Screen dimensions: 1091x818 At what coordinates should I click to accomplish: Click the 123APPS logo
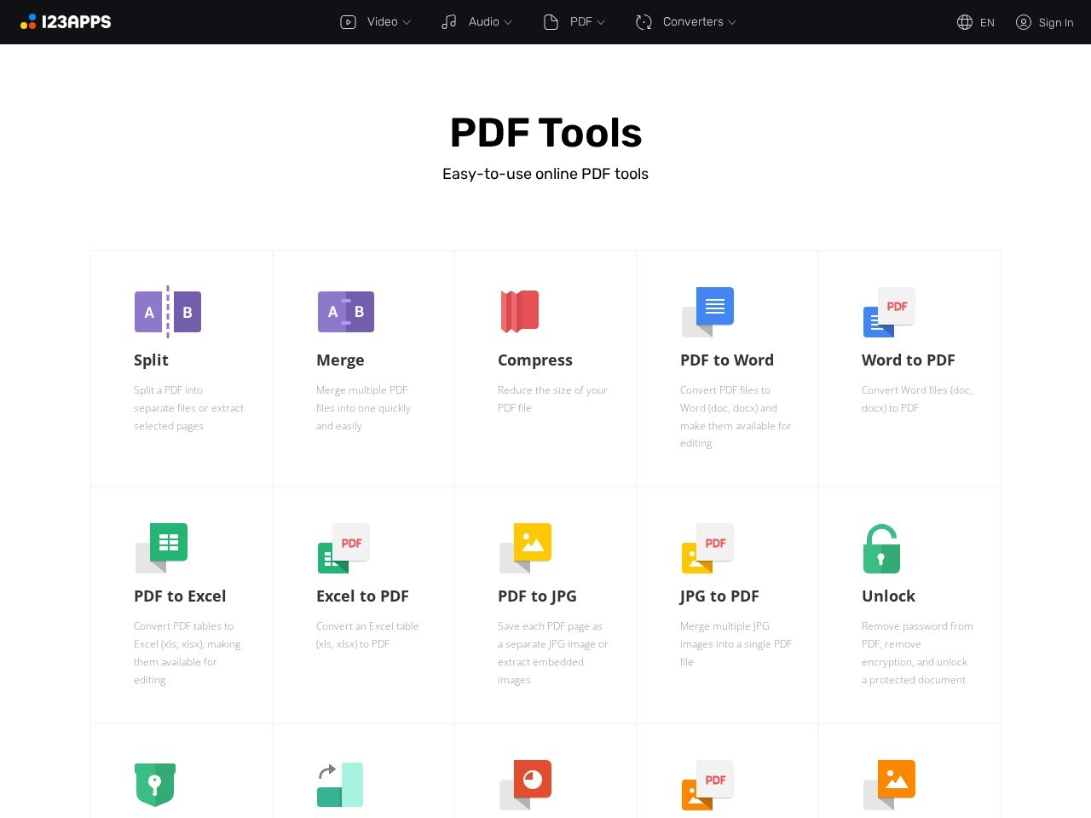click(66, 22)
